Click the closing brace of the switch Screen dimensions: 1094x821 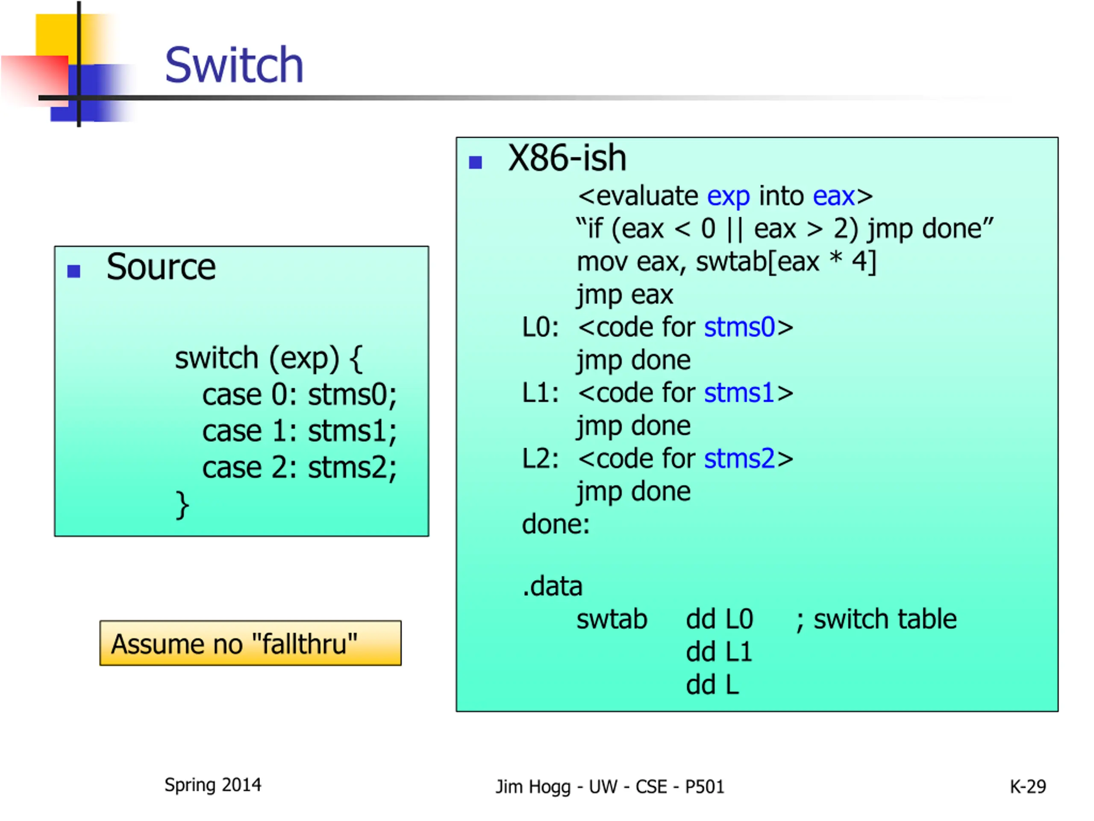click(x=182, y=505)
